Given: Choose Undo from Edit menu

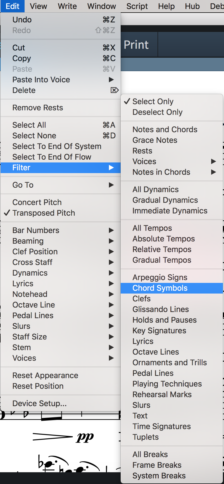Looking at the screenshot, I should tap(61, 20).
